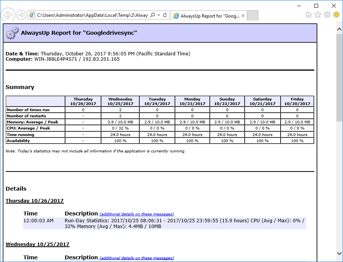Click the "Details" heading

(x=16, y=189)
